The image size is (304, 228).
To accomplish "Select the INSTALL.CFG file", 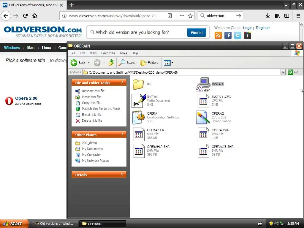I will [x=203, y=101].
